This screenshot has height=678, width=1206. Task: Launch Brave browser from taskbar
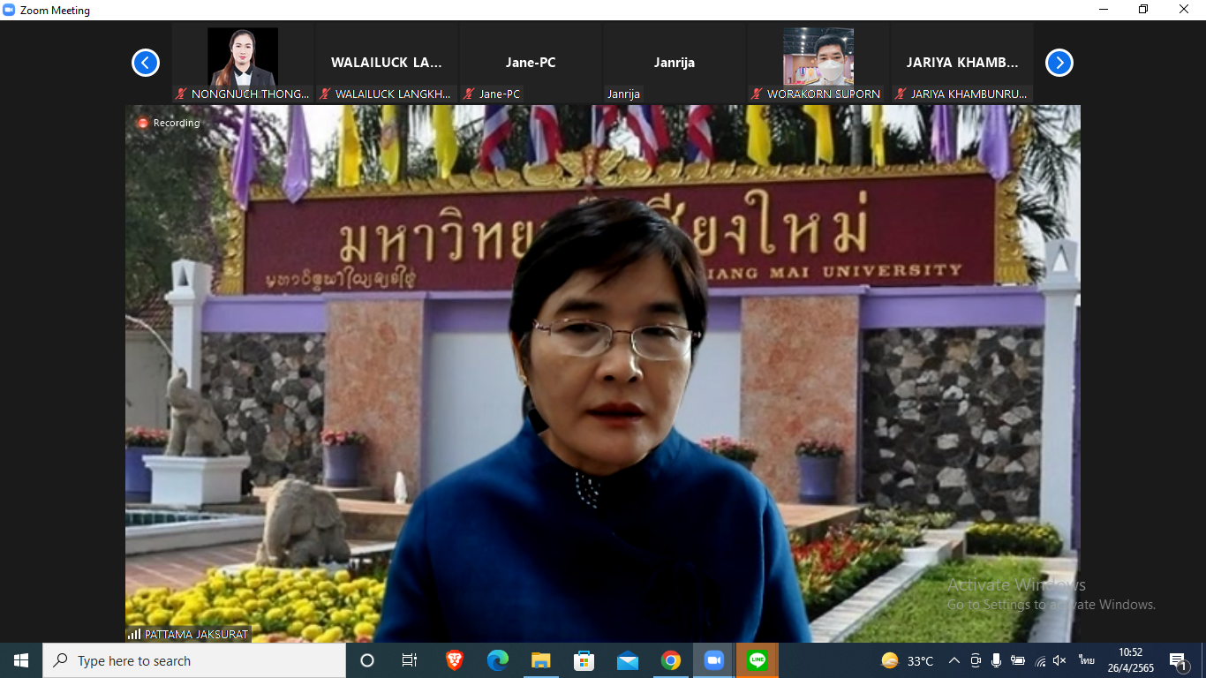(455, 660)
